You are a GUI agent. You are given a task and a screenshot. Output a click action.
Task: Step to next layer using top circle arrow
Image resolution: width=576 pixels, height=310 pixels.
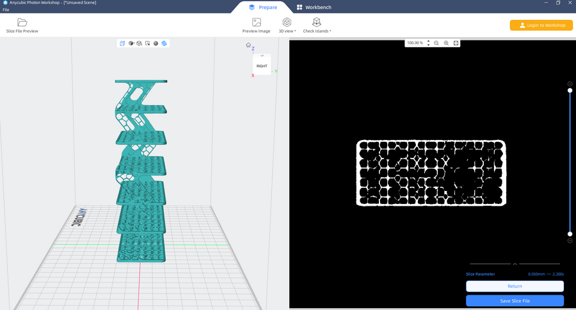570,84
